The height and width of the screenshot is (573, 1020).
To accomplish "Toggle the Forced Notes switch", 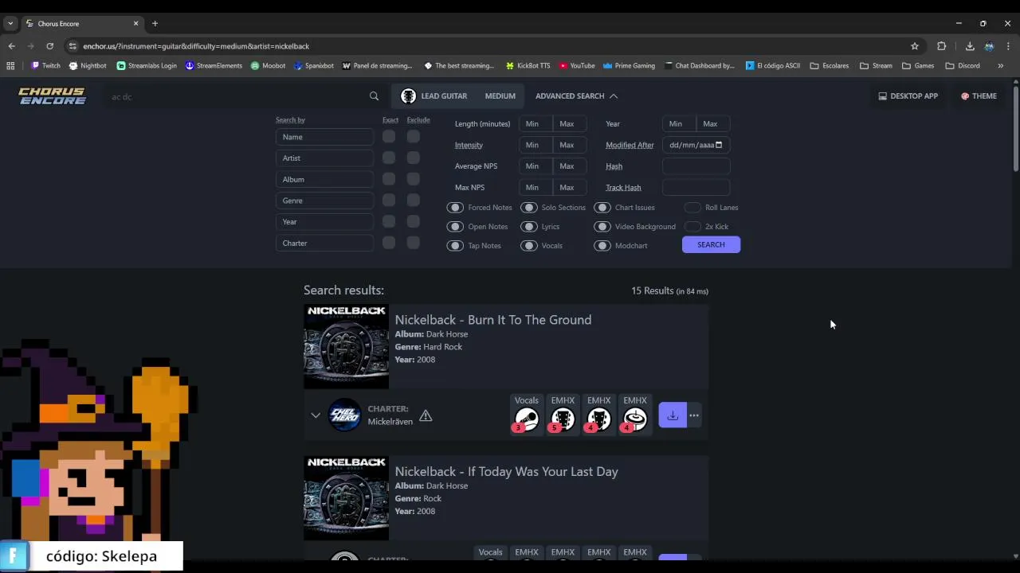I will pos(455,208).
